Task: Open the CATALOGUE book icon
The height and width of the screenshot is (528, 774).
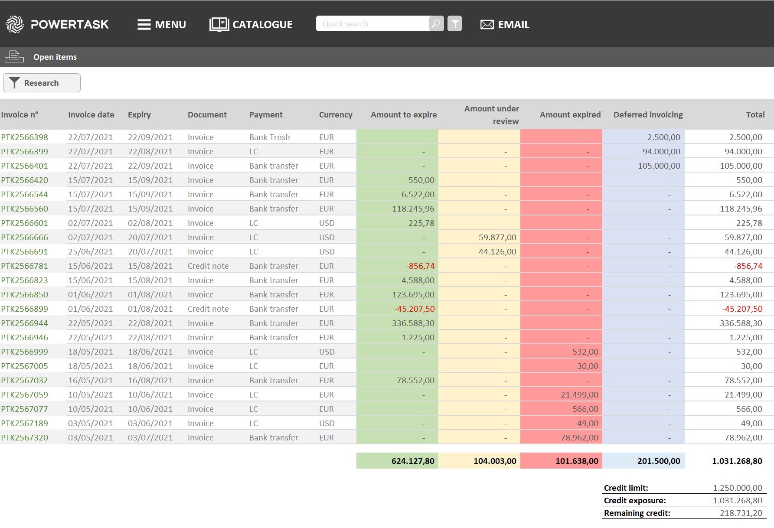Action: pos(219,24)
